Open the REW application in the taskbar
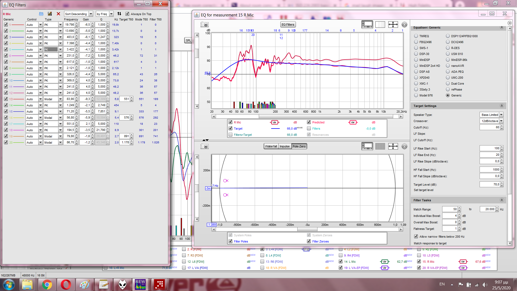517x291 pixels. (x=140, y=285)
